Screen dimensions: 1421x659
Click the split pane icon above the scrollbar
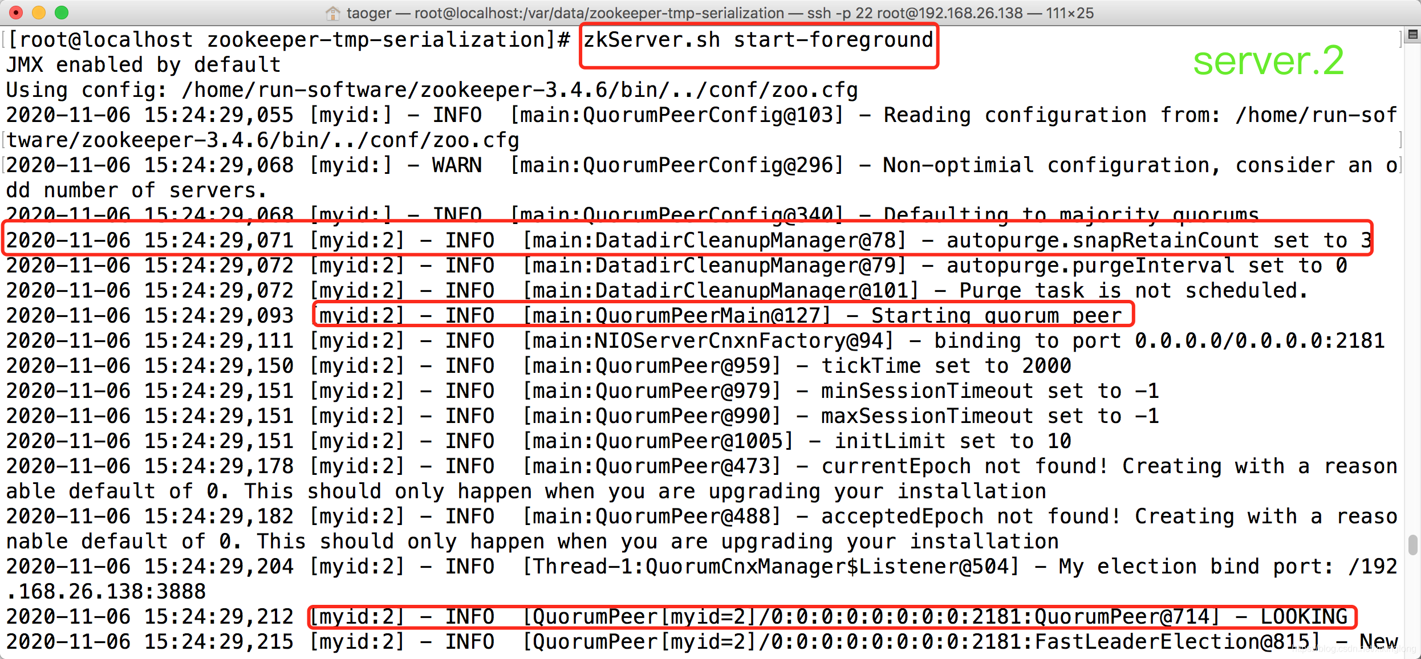tap(1412, 35)
